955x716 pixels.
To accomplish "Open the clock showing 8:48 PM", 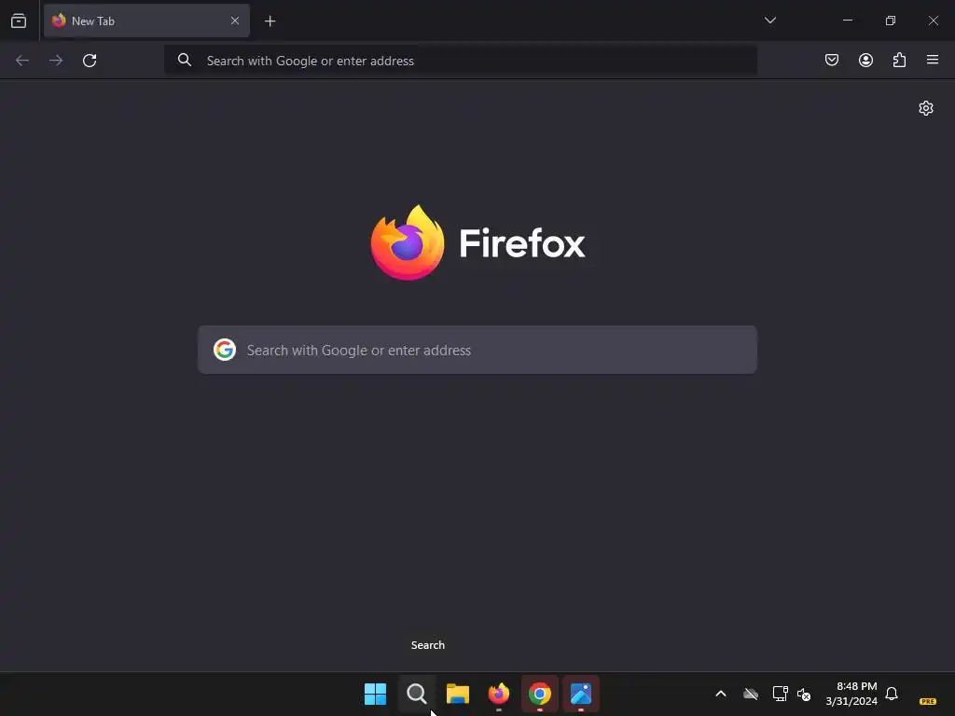I will (851, 694).
